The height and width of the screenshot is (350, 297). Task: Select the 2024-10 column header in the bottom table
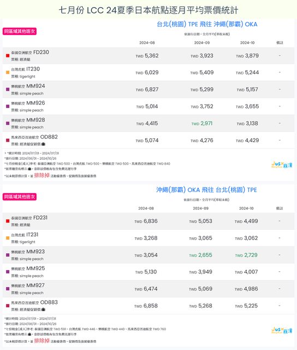coord(246,208)
